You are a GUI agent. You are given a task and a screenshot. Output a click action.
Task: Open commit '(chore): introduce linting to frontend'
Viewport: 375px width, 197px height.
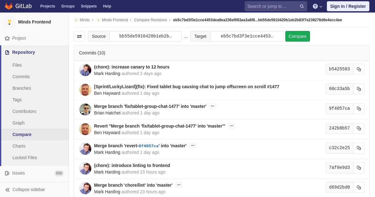(x=132, y=165)
